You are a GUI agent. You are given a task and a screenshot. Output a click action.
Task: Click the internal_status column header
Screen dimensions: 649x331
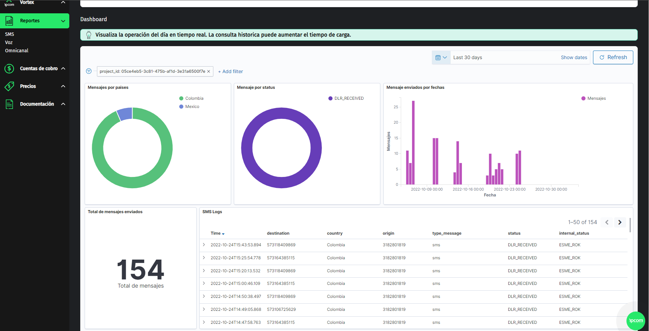pyautogui.click(x=574, y=233)
